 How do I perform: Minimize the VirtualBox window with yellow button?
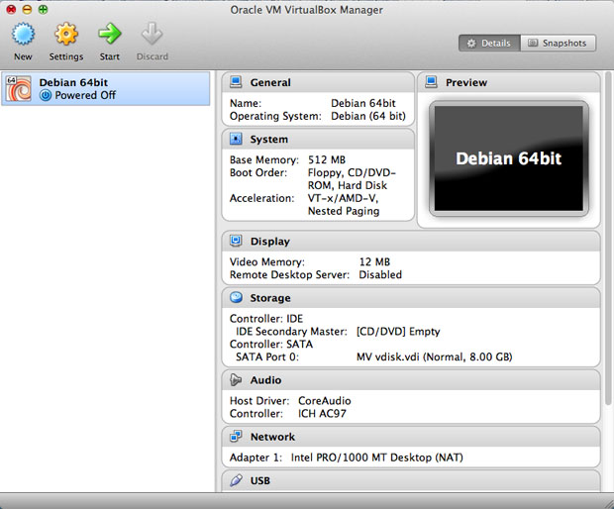[x=27, y=9]
